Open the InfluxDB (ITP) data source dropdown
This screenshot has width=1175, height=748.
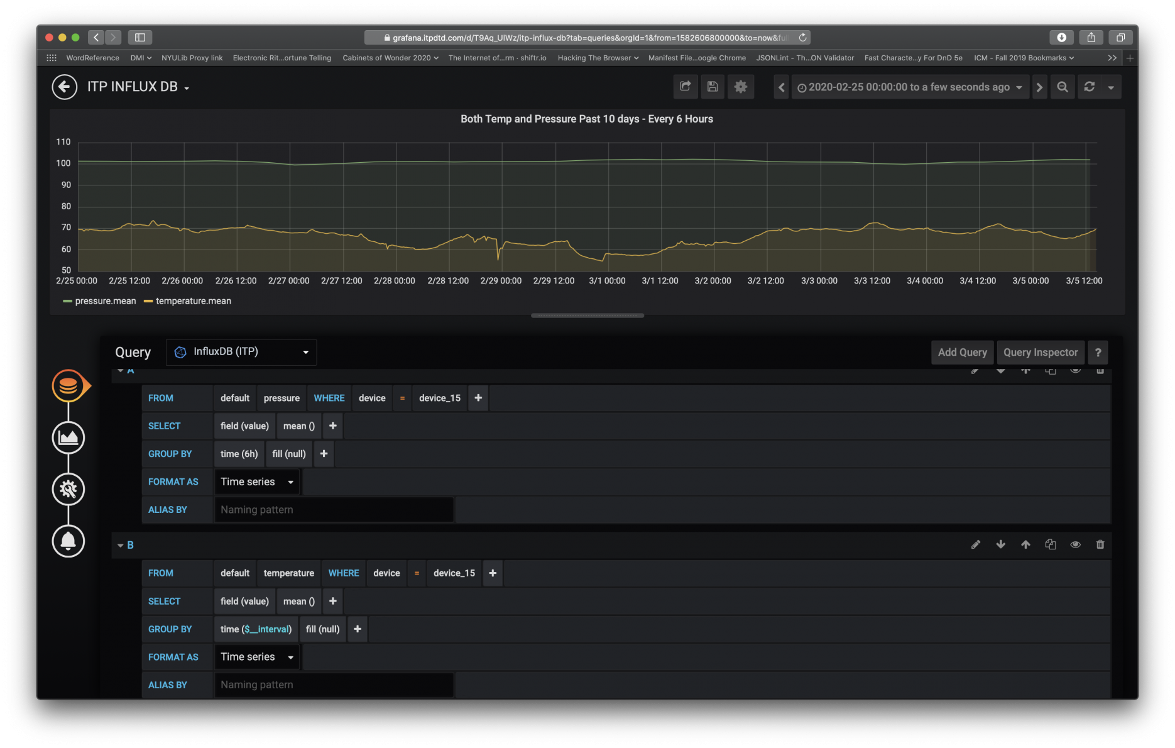click(x=241, y=352)
